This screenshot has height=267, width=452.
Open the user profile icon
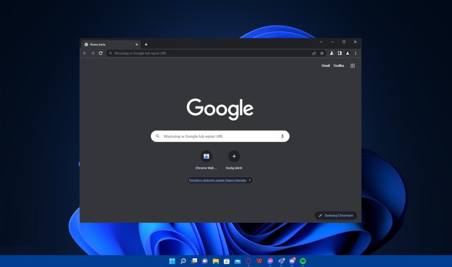[x=348, y=53]
